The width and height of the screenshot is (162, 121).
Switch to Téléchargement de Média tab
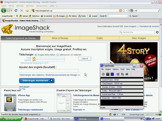21,38
